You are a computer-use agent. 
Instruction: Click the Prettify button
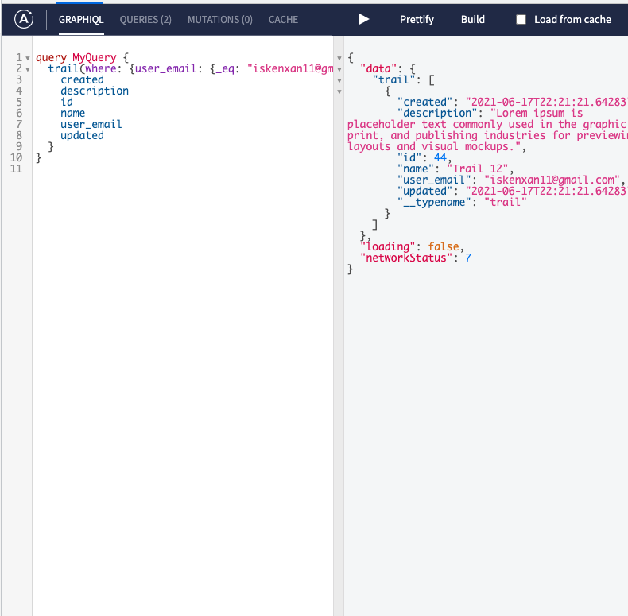(x=417, y=19)
